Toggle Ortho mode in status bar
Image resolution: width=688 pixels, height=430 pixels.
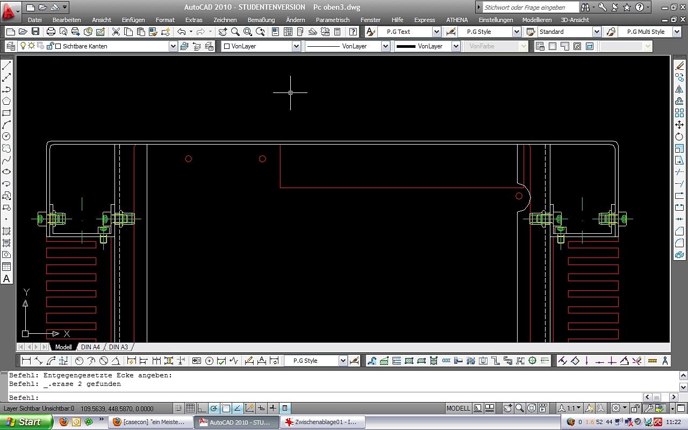pyautogui.click(x=202, y=408)
